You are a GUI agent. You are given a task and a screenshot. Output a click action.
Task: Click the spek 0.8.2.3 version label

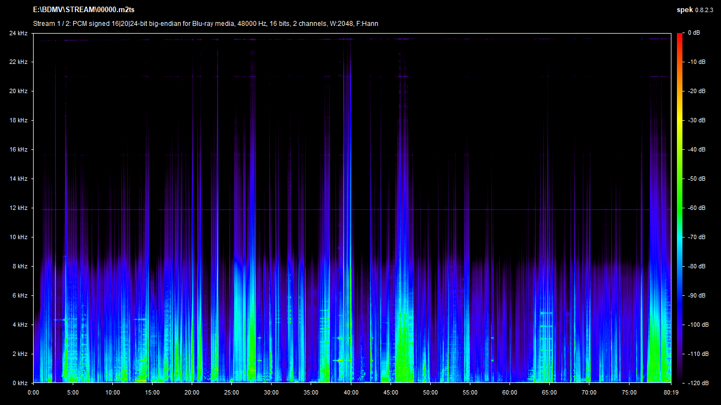pos(696,10)
